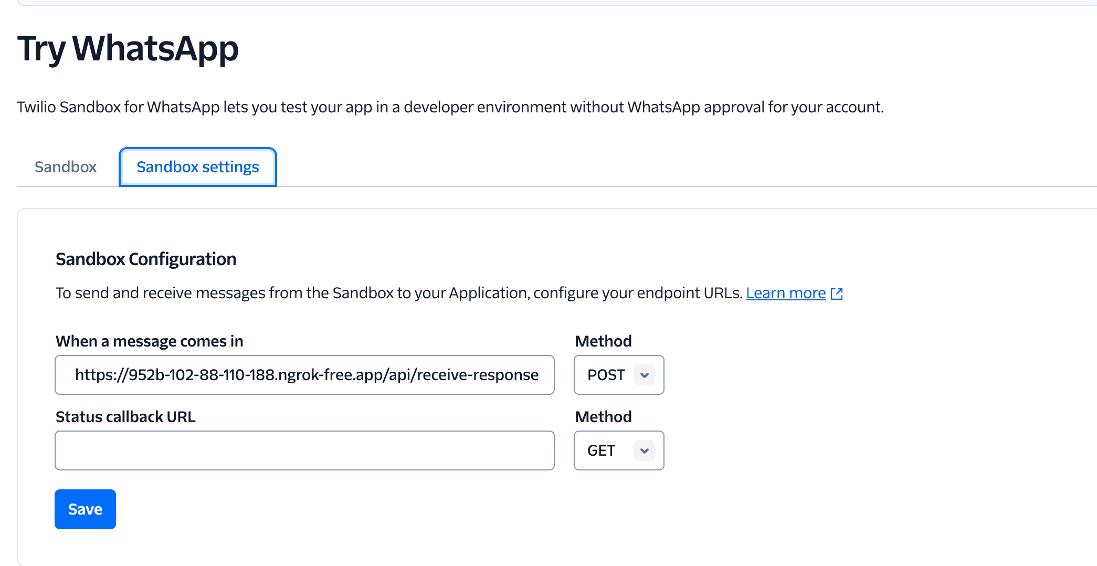Click the empty Status callback URL field
The image size is (1097, 566).
[x=304, y=450]
